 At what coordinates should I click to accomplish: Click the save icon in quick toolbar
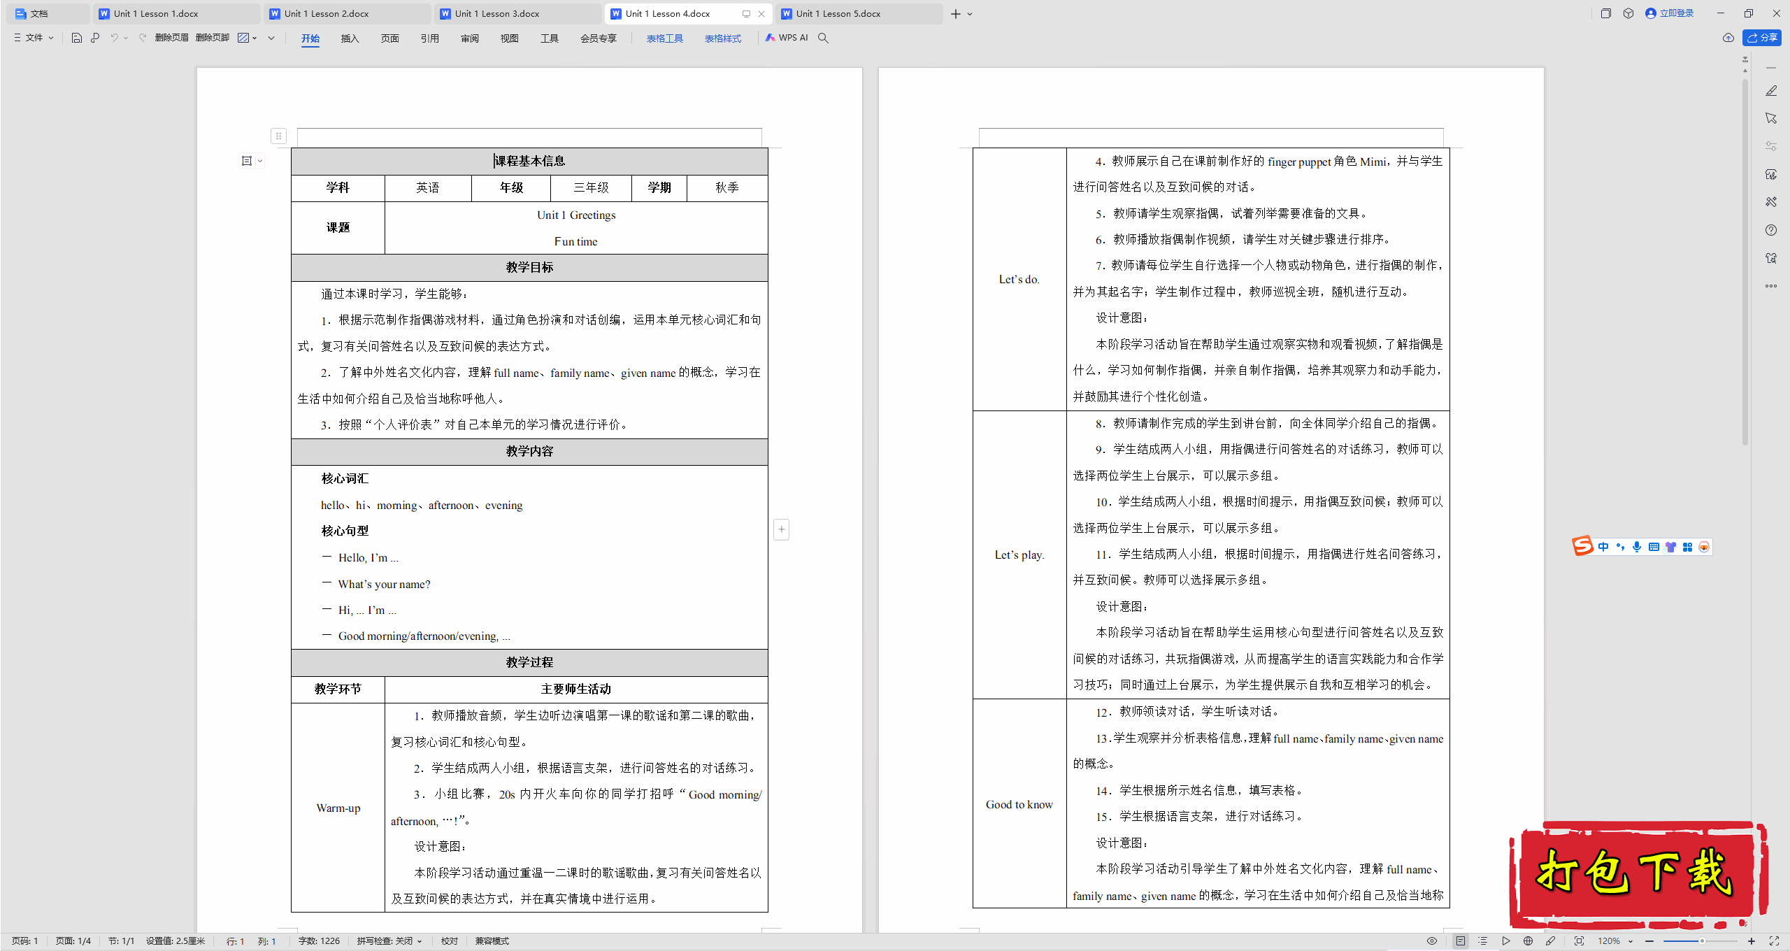(77, 38)
